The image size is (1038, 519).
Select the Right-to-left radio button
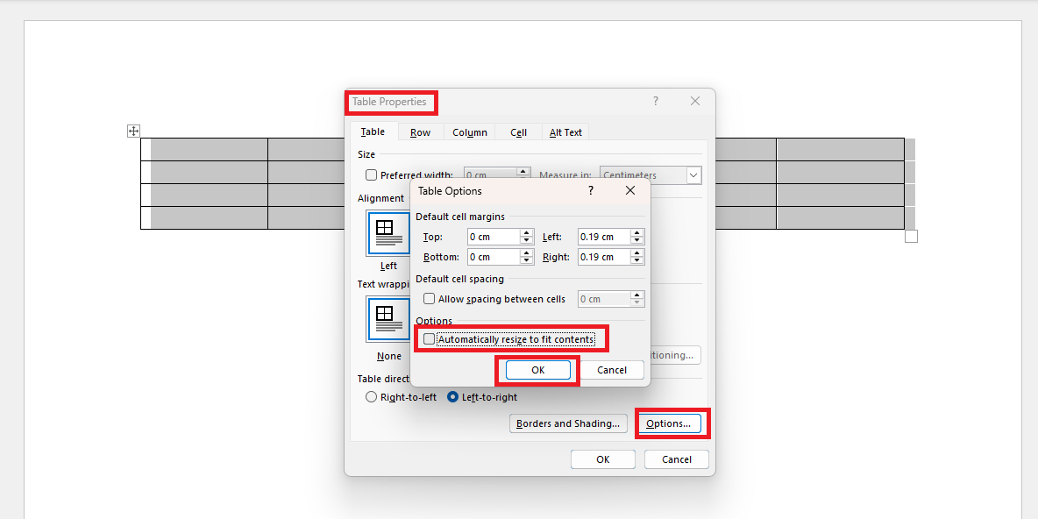pyautogui.click(x=372, y=397)
